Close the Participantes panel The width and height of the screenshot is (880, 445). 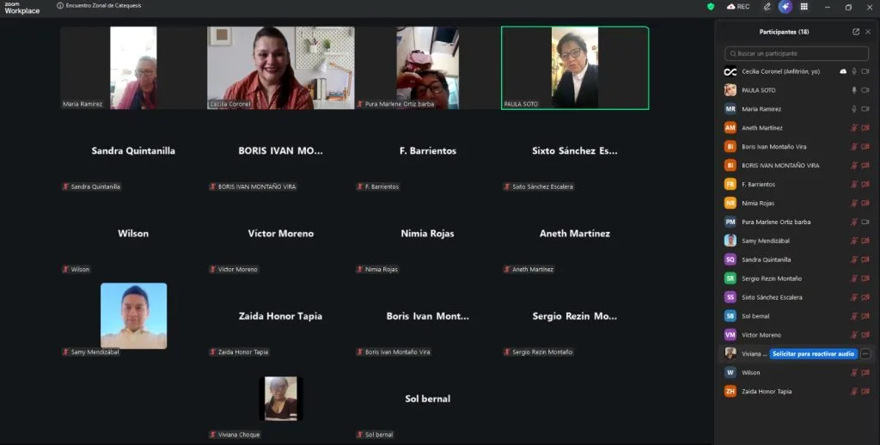click(868, 32)
